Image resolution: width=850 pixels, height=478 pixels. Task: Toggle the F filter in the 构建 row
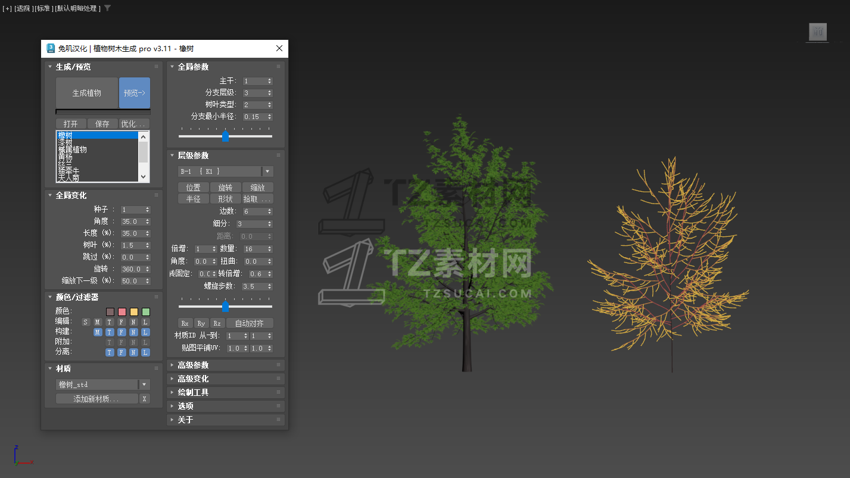coord(122,332)
